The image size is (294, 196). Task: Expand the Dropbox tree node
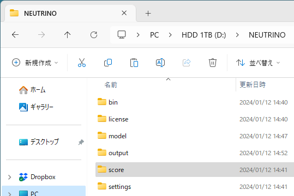pos(10,177)
